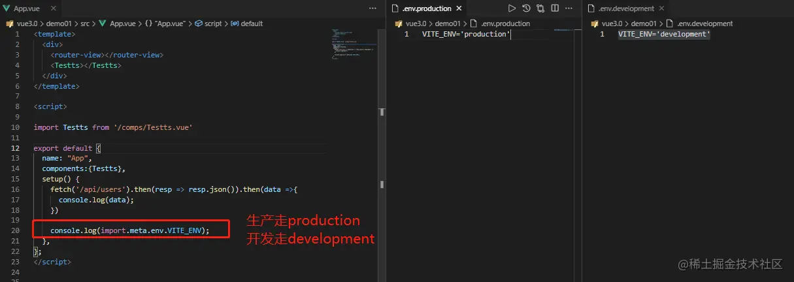Viewport: 794px width, 282px height.
Task: Open more actions for .env.production editor
Action: pyautogui.click(x=569, y=8)
